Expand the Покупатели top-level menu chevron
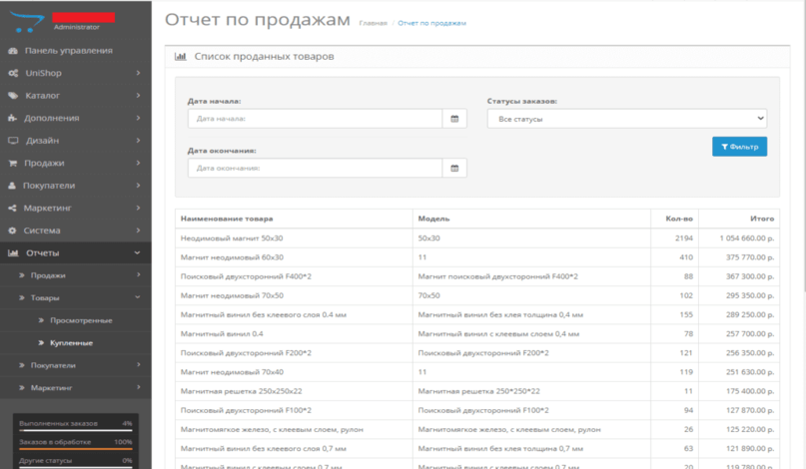The width and height of the screenshot is (806, 469). coord(138,186)
